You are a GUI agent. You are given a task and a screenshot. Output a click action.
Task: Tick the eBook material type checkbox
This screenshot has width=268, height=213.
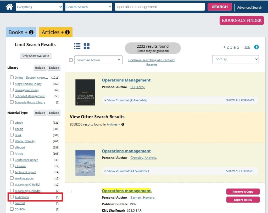12,122
